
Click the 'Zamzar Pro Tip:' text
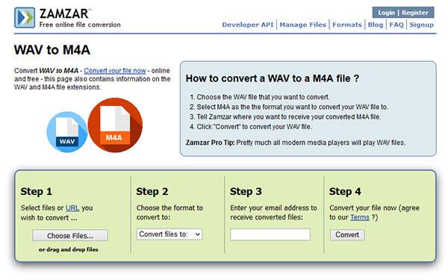coord(210,143)
